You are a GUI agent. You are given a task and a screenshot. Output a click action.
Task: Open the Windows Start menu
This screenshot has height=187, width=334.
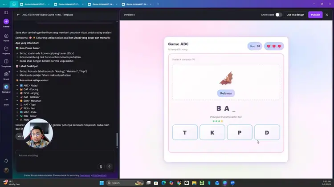[101, 183]
